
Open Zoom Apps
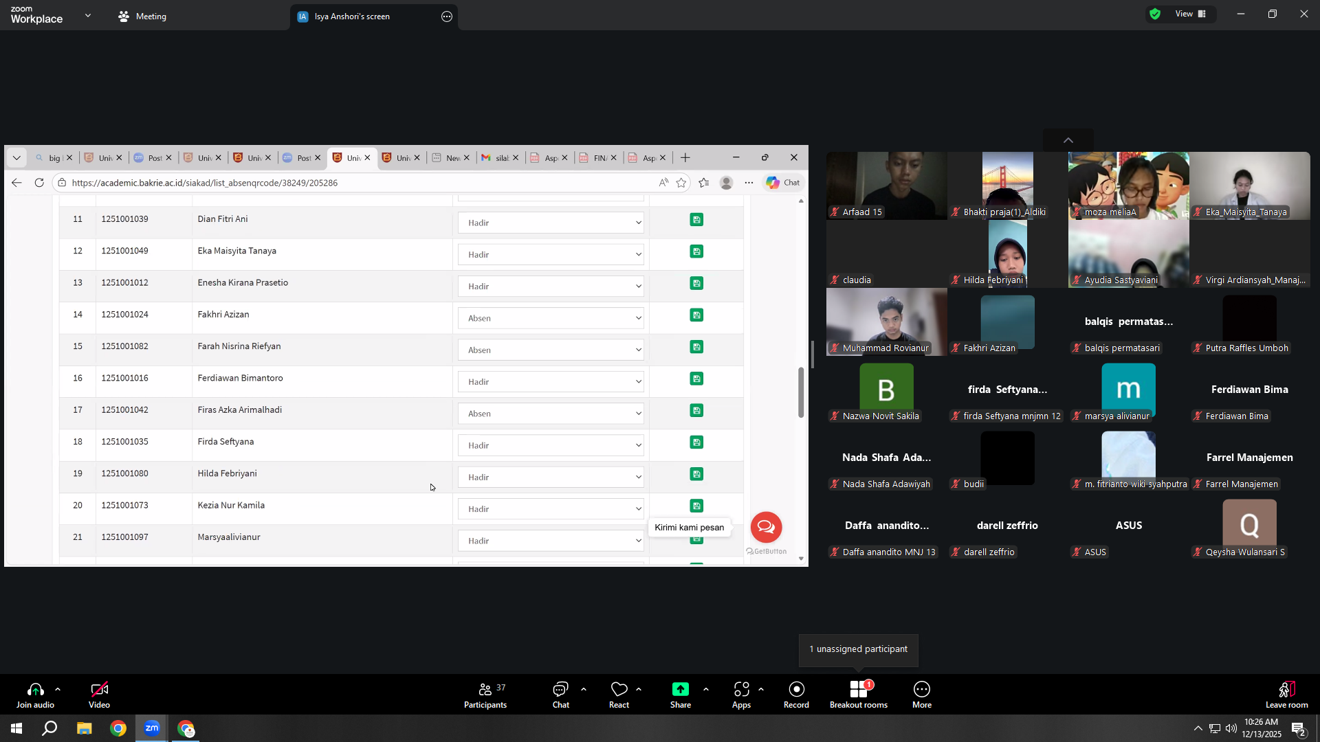tap(741, 695)
